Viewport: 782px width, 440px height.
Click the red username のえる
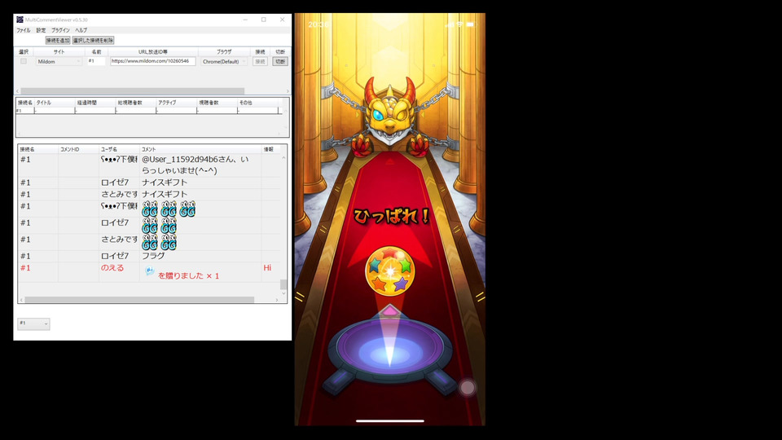click(112, 268)
